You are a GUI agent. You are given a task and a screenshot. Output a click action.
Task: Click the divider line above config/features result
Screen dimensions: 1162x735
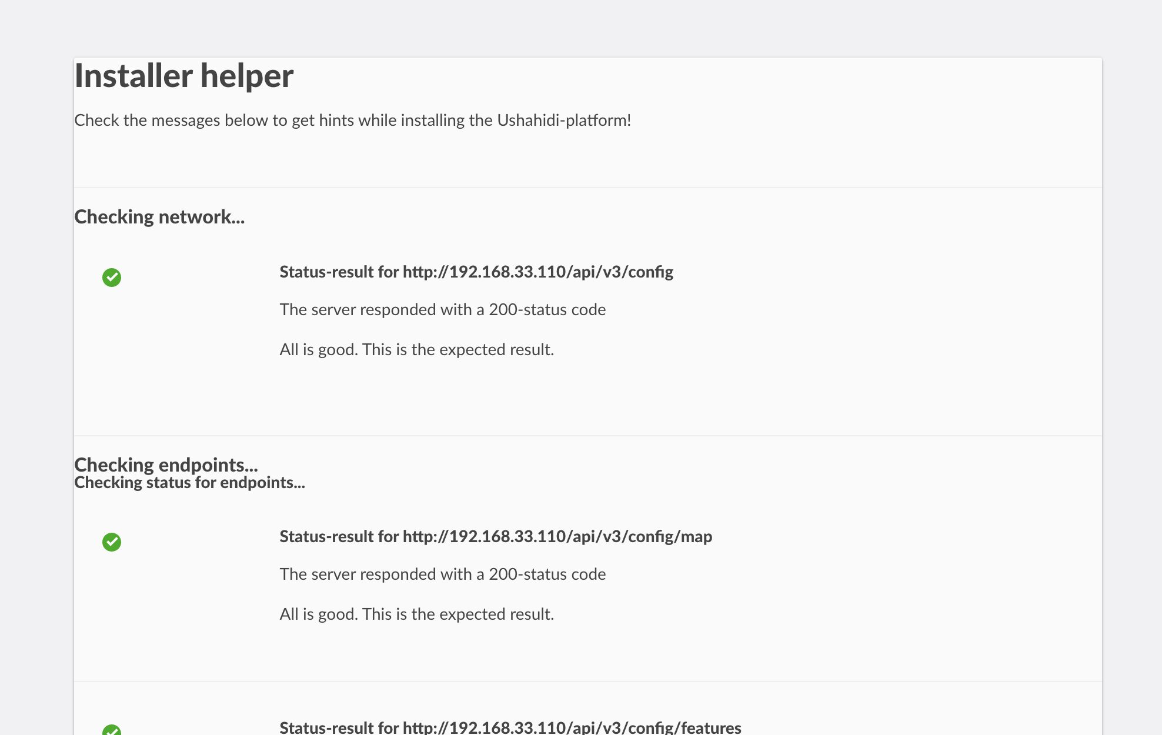[588, 681]
